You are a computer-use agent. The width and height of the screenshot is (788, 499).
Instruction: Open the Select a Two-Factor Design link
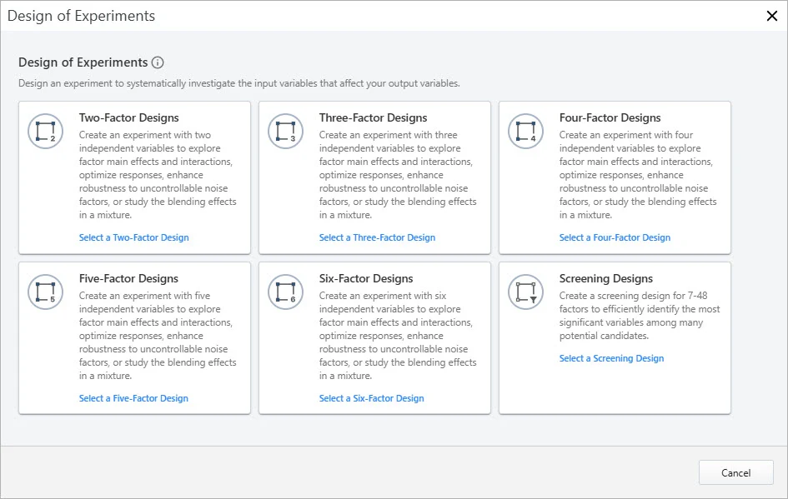point(133,237)
